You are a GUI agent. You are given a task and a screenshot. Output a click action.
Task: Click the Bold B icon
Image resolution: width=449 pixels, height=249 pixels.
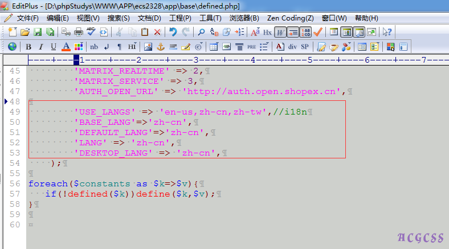point(28,46)
